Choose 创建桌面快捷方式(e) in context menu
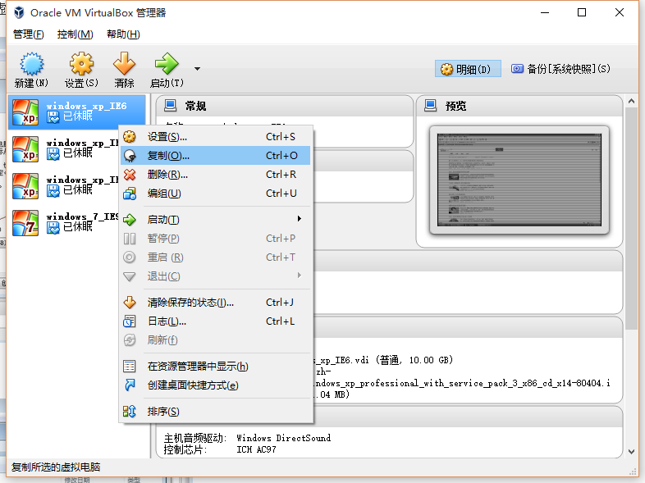645x483 pixels. [x=216, y=385]
